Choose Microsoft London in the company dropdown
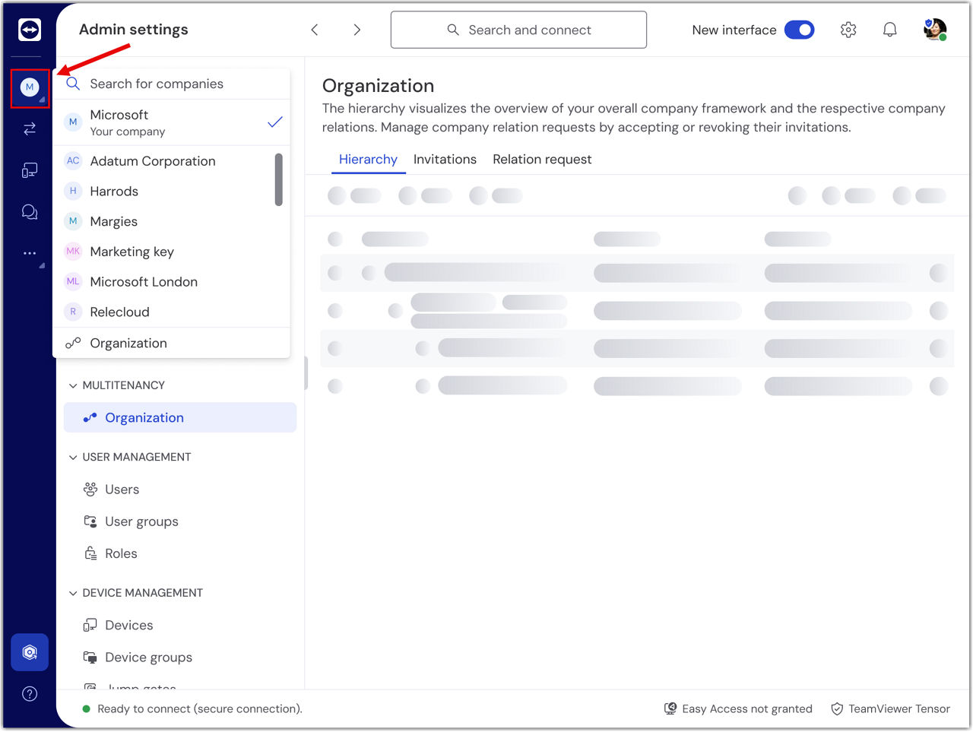The image size is (973, 732). [x=143, y=282]
